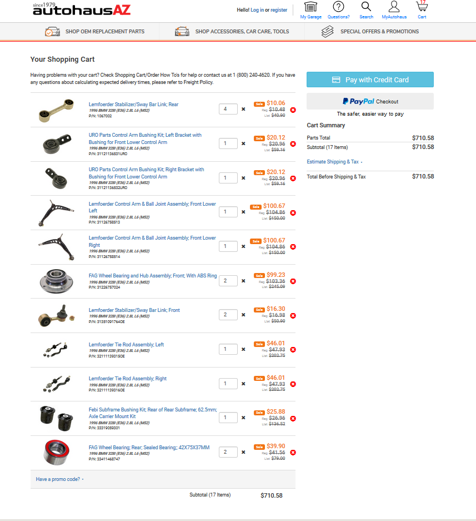The height and width of the screenshot is (521, 476).
Task: Remove the FAG Rear Wheel Bearing item
Action: click(x=293, y=453)
